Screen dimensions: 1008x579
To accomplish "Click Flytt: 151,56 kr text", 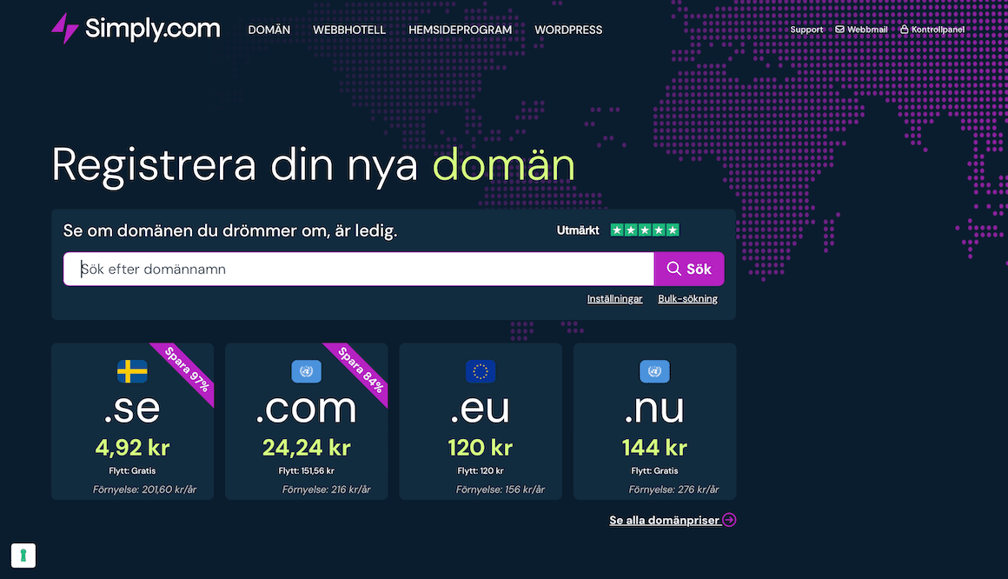I will coord(306,471).
